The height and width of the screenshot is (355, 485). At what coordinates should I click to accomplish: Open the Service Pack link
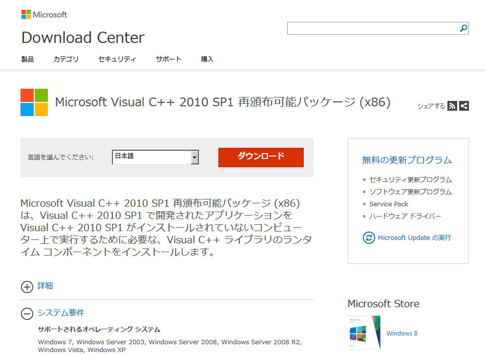[389, 204]
